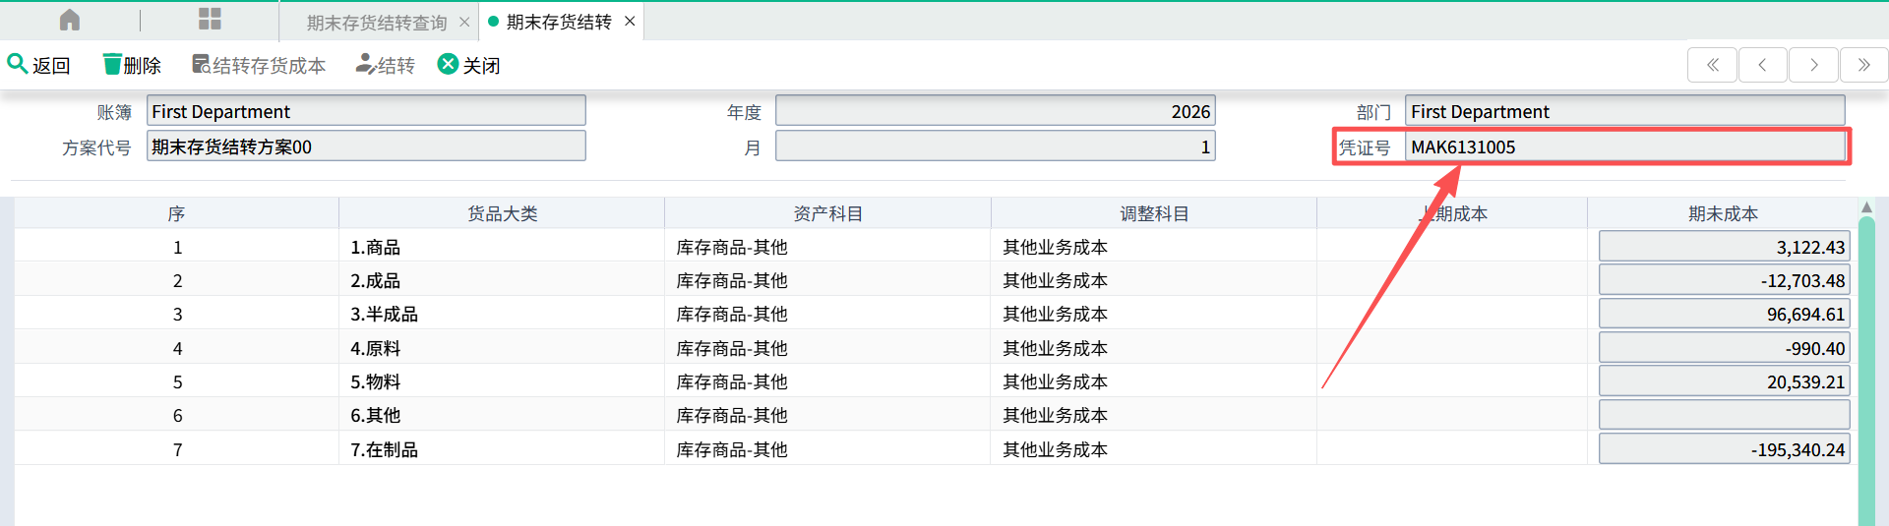
Task: Click 结转存货成本 toolbar icon
Action: pyautogui.click(x=201, y=65)
